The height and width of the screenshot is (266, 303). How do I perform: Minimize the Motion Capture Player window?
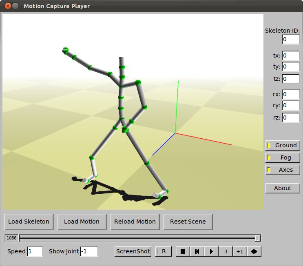tap(15, 6)
